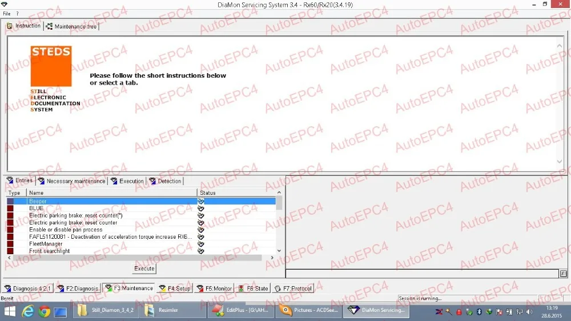
Task: Open the File menu
Action: [x=6, y=14]
